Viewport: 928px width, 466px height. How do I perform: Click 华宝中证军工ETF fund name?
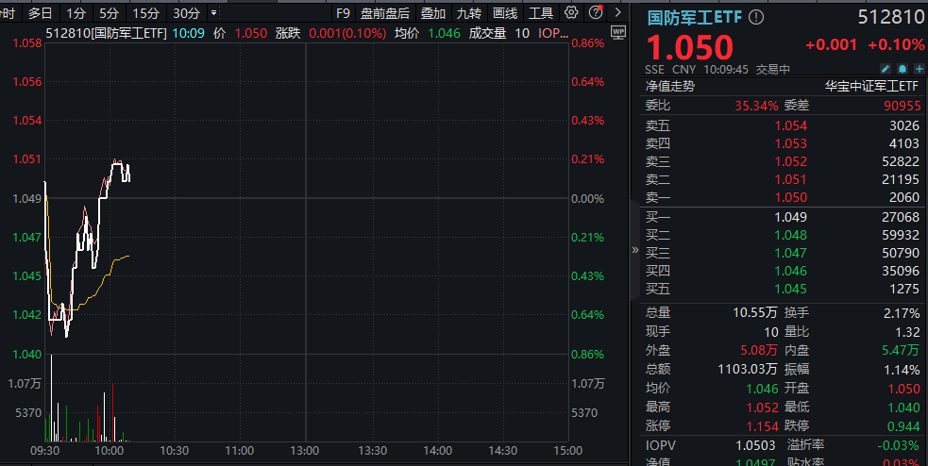point(871,87)
